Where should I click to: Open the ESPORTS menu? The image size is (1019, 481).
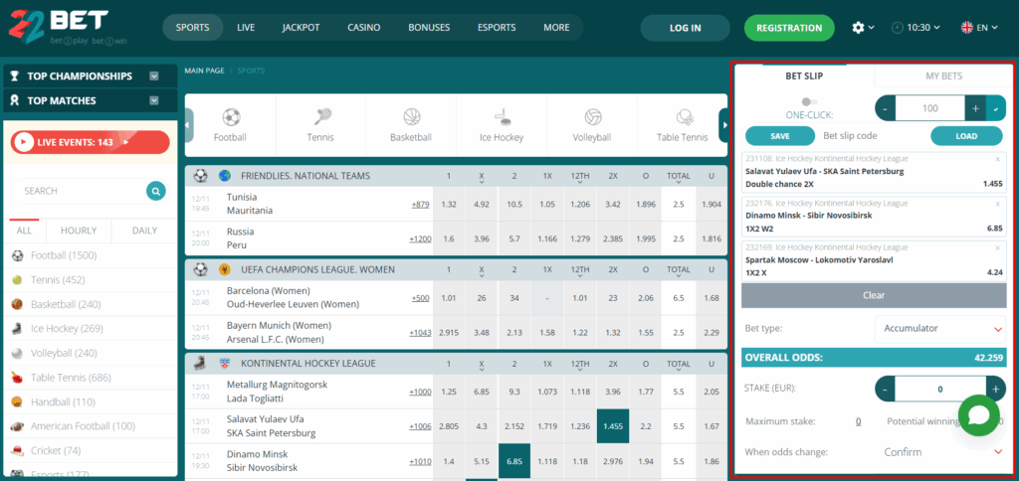coord(497,27)
